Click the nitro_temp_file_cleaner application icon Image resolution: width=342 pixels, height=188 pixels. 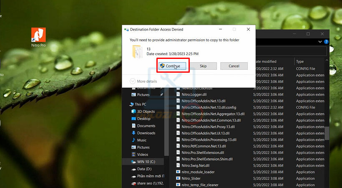pyautogui.click(x=178, y=185)
